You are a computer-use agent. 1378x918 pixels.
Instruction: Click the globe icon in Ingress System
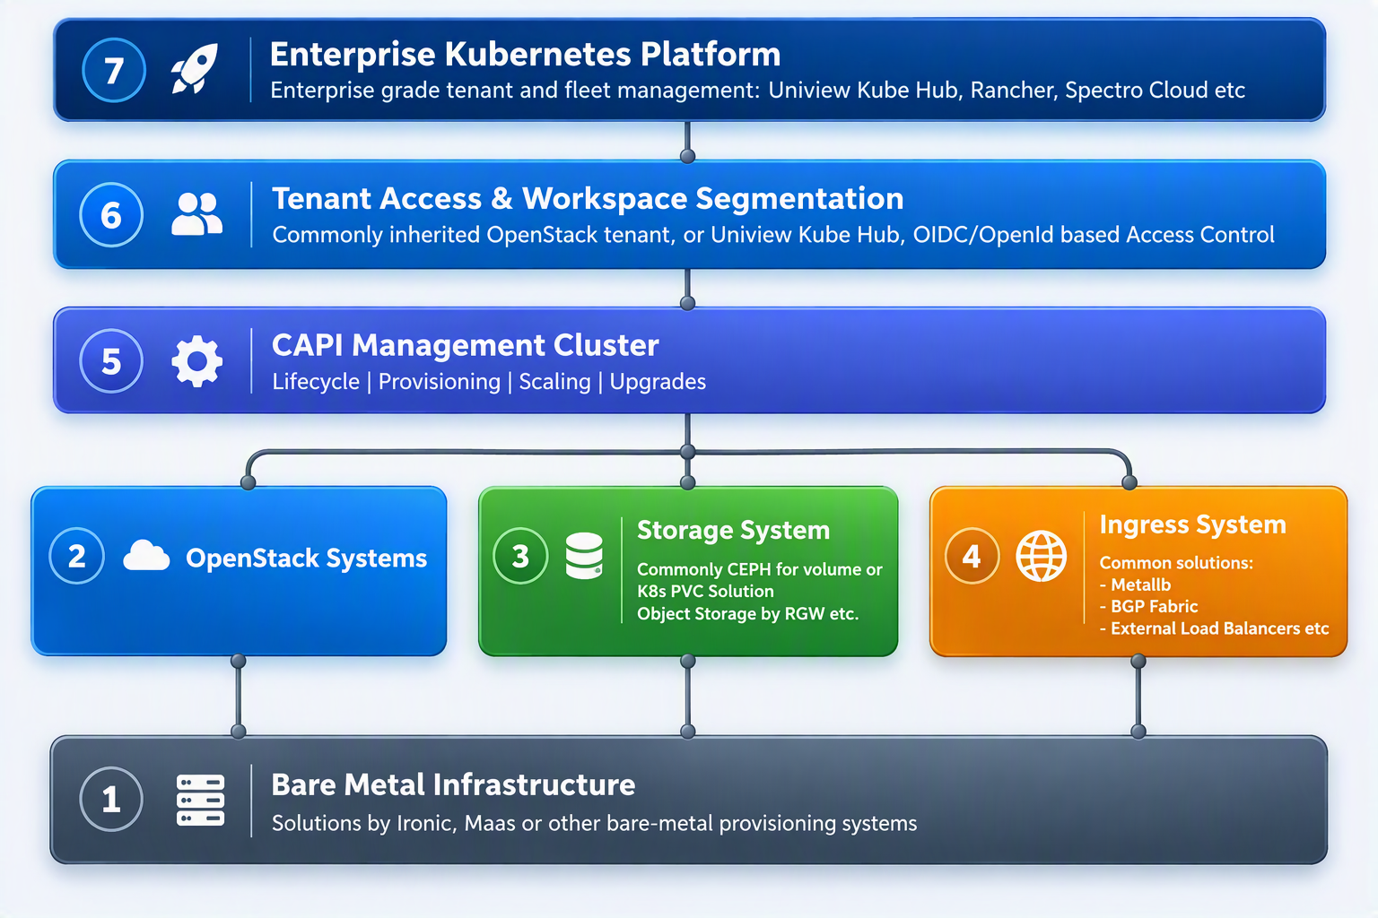pyautogui.click(x=1041, y=556)
